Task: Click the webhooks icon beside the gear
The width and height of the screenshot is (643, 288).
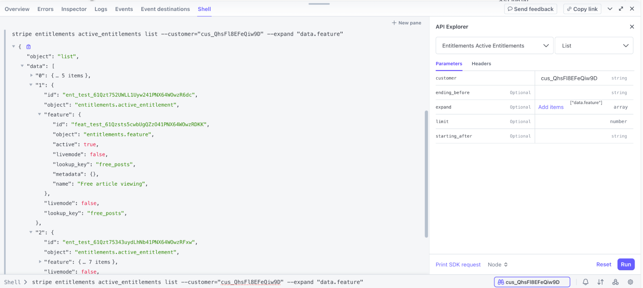Action: (615, 282)
